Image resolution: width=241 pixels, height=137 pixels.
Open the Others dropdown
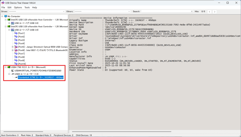(102, 11)
